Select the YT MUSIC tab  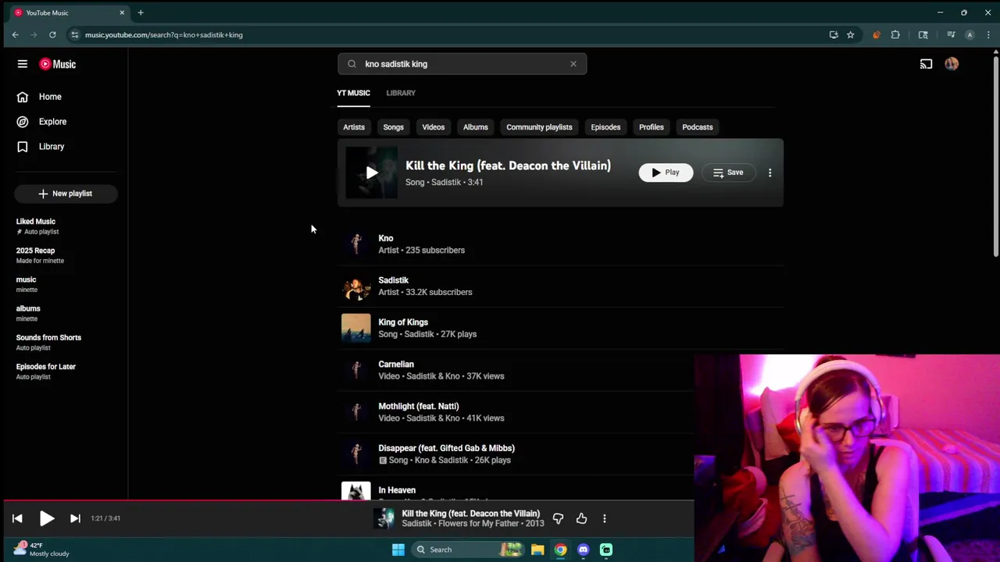(353, 93)
